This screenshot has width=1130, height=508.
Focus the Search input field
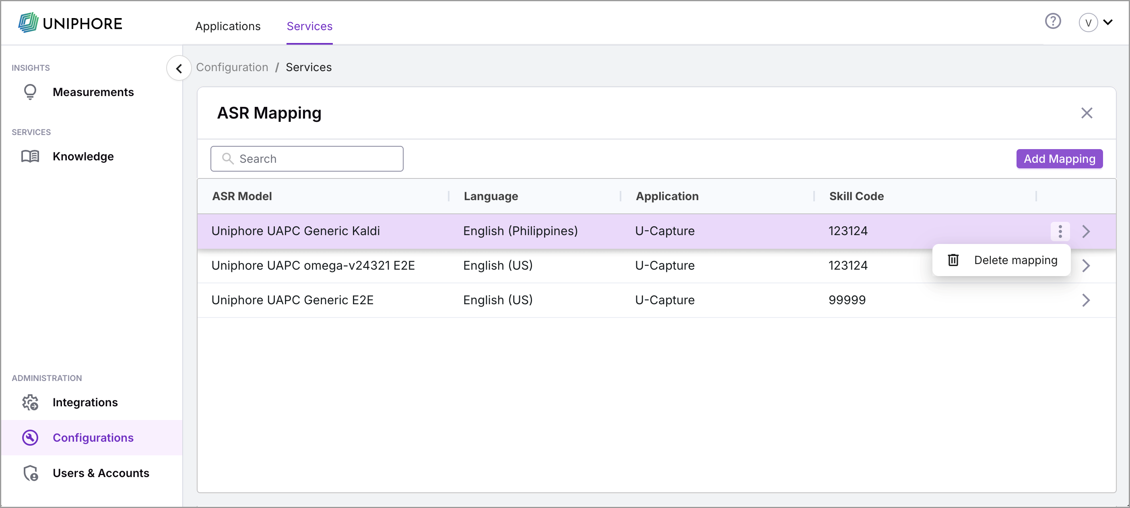click(307, 158)
